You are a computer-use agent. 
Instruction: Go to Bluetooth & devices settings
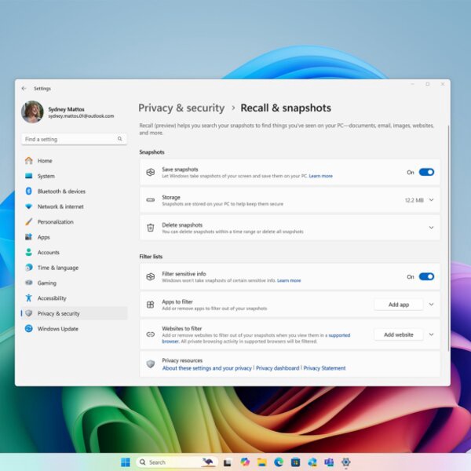[x=74, y=192]
